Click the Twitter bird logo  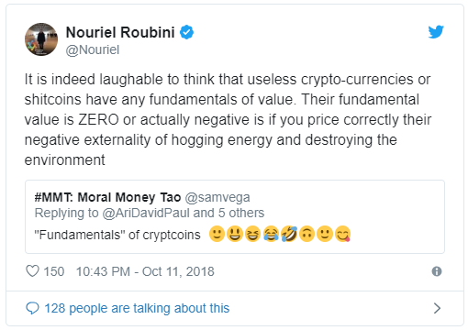click(x=436, y=31)
